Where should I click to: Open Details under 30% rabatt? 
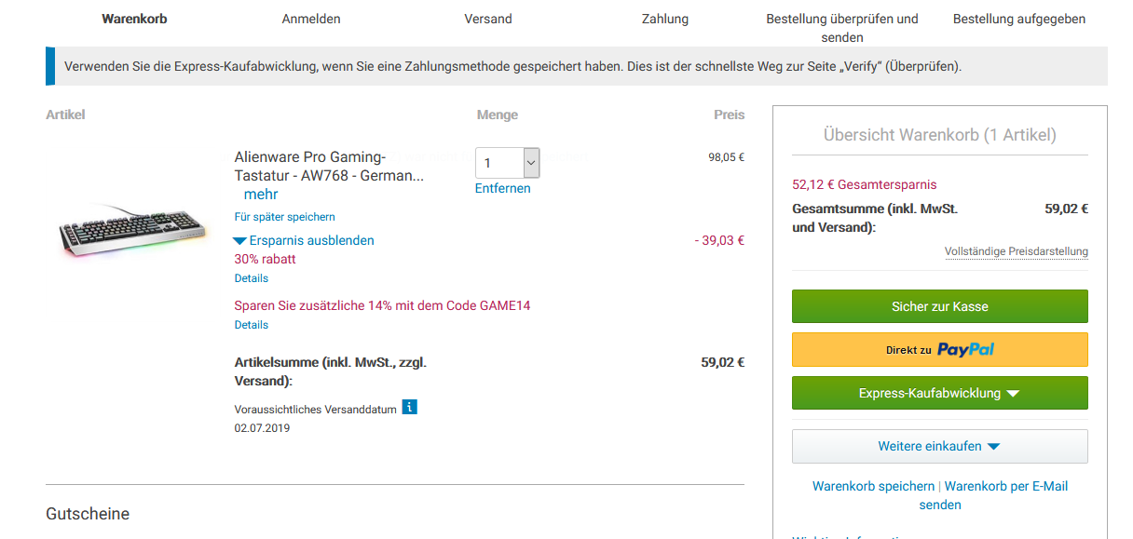tap(251, 278)
